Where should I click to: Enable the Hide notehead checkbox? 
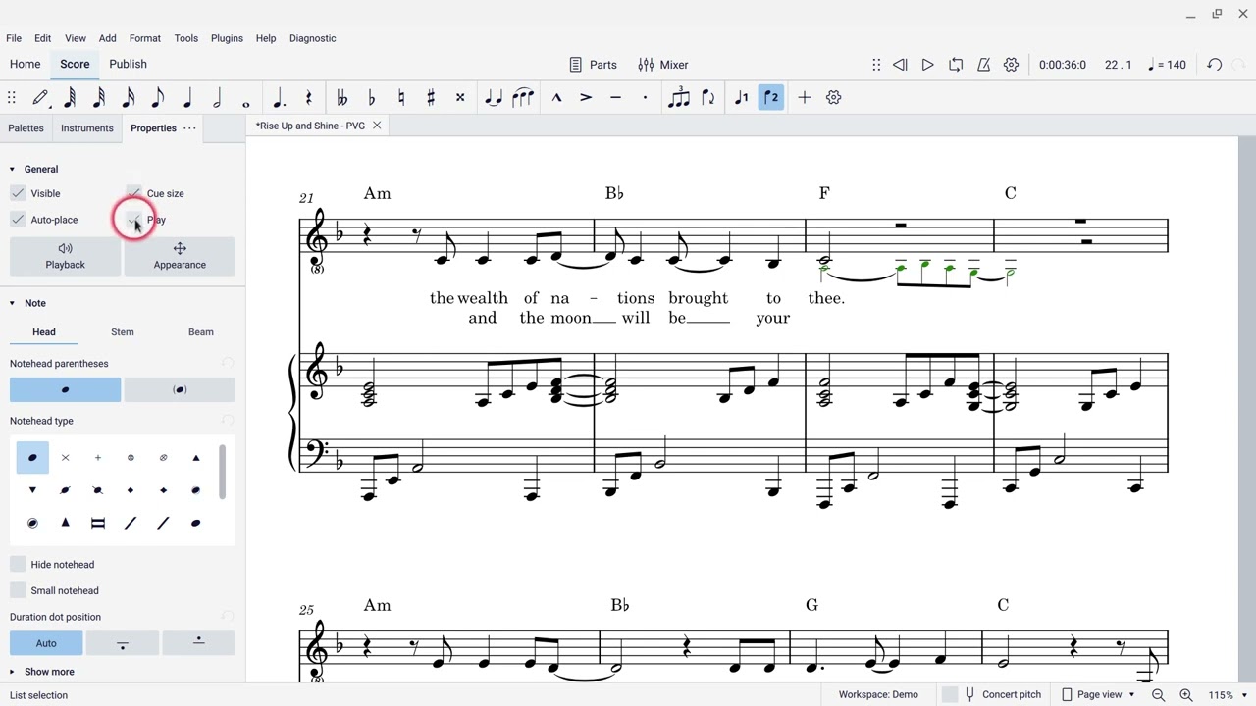point(18,565)
